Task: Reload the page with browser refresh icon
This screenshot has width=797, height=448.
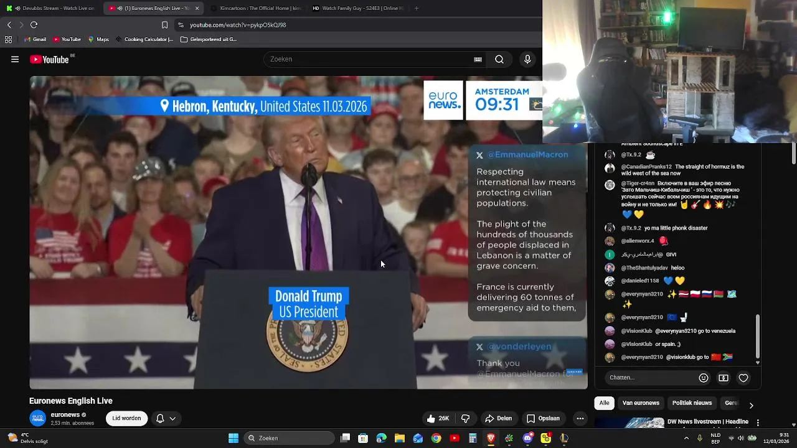Action: (34, 25)
